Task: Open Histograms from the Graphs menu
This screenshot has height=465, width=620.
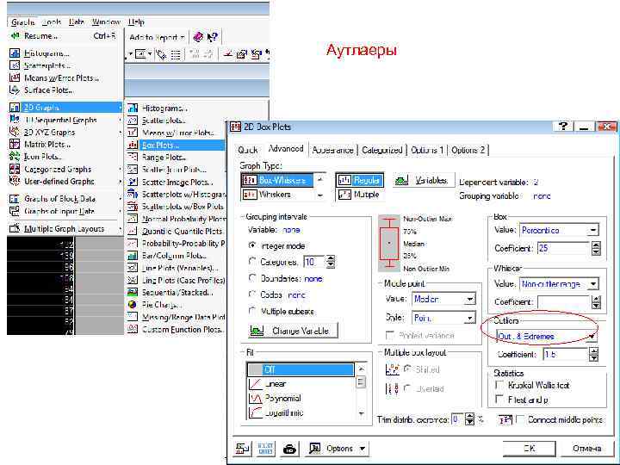Action: pos(46,53)
